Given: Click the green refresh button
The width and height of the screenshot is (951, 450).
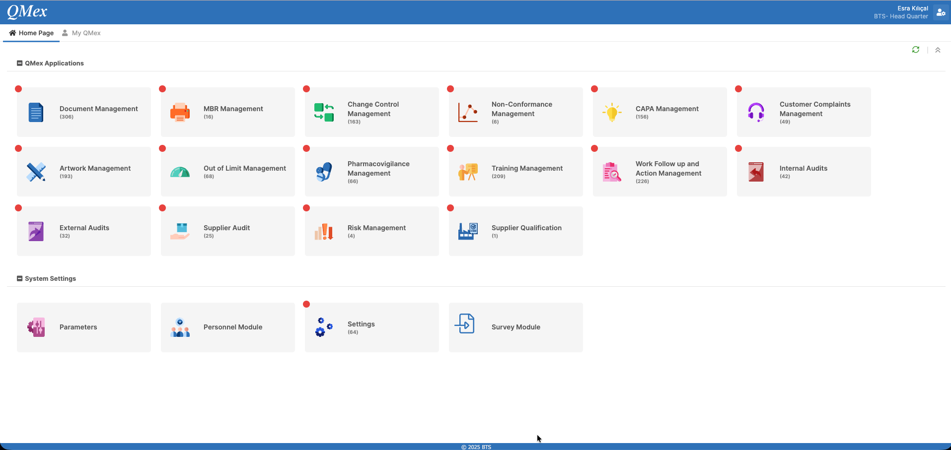Looking at the screenshot, I should [x=916, y=50].
